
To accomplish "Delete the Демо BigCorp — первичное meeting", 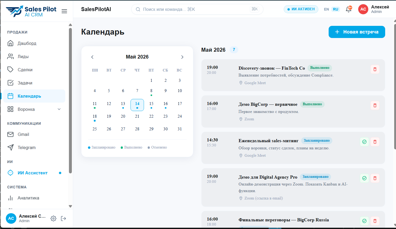I will [x=375, y=106].
